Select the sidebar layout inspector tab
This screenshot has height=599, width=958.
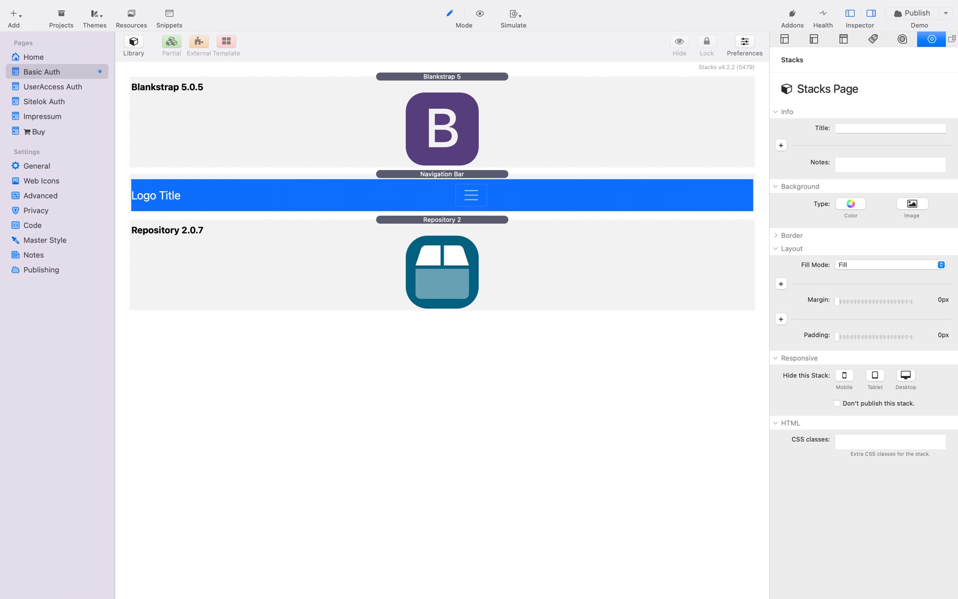pos(814,39)
